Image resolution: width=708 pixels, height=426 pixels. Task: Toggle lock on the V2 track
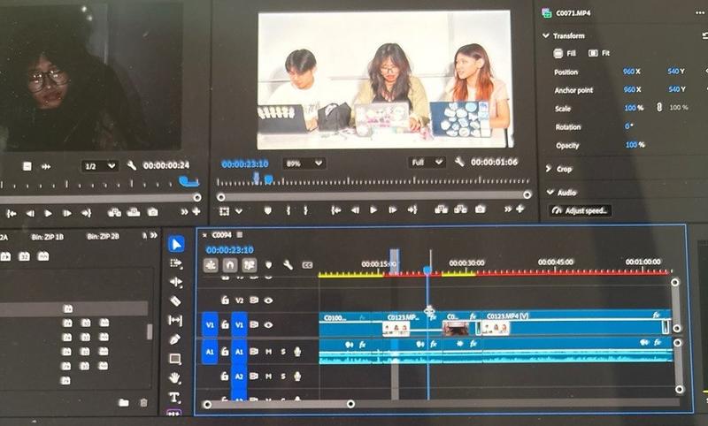click(x=225, y=300)
